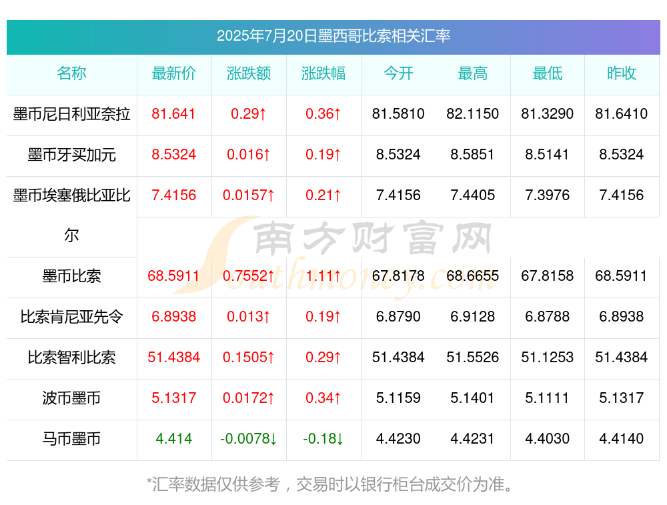Screen dimensions: 667x505
Task: Click change amount 0.29↑
Action: 249,114
